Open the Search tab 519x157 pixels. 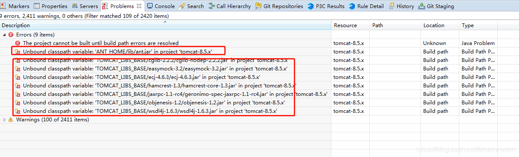[x=191, y=6]
